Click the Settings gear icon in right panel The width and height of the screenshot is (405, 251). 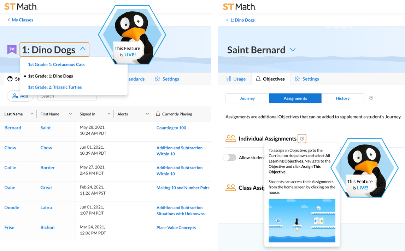[x=297, y=79]
